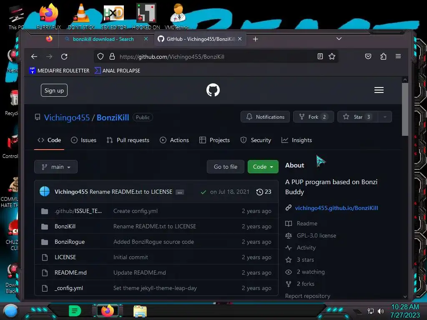This screenshot has width=427, height=320.
Task: Select the Issues repository tab
Action: 83,140
